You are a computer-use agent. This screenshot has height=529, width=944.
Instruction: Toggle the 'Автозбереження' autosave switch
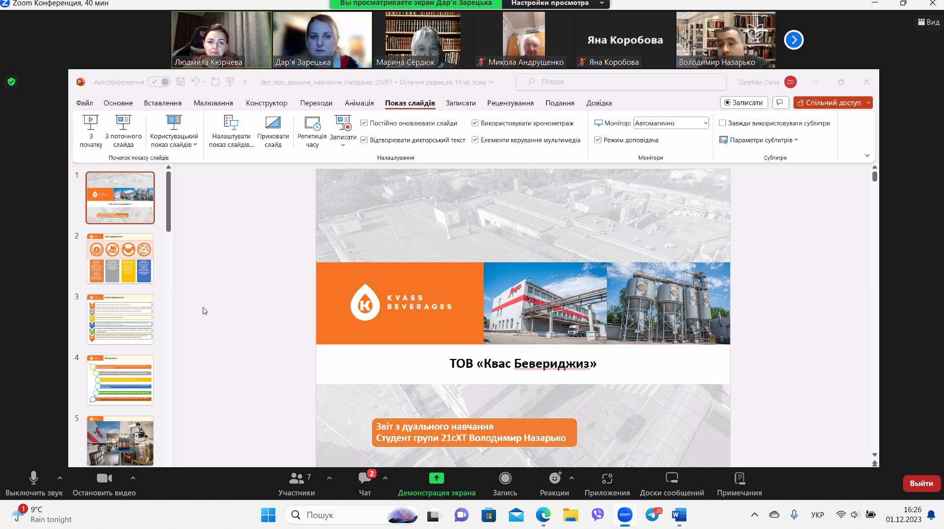click(159, 82)
